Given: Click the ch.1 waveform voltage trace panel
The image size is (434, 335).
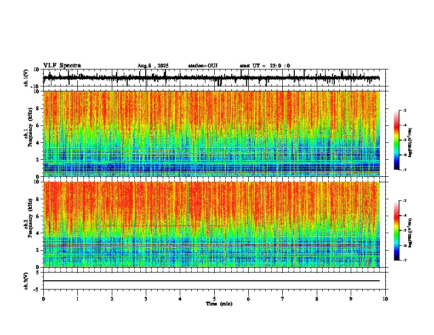Looking at the screenshot, I should 215,78.
